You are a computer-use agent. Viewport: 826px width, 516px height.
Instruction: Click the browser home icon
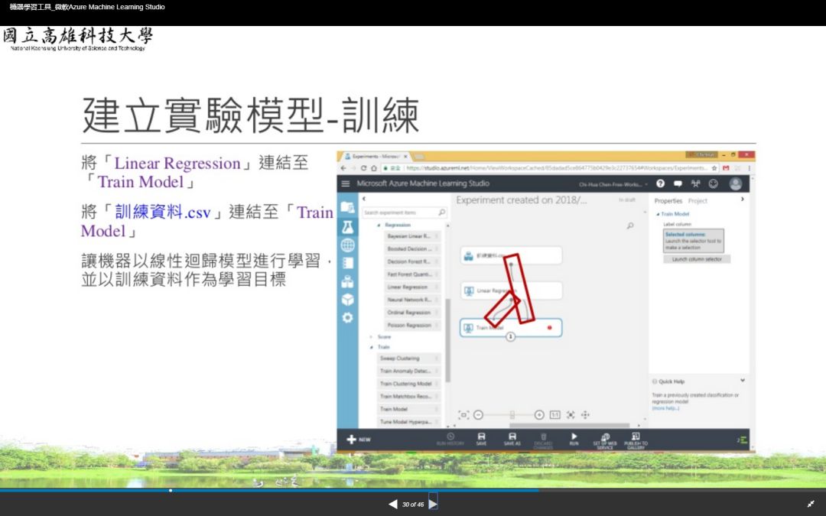(x=374, y=168)
